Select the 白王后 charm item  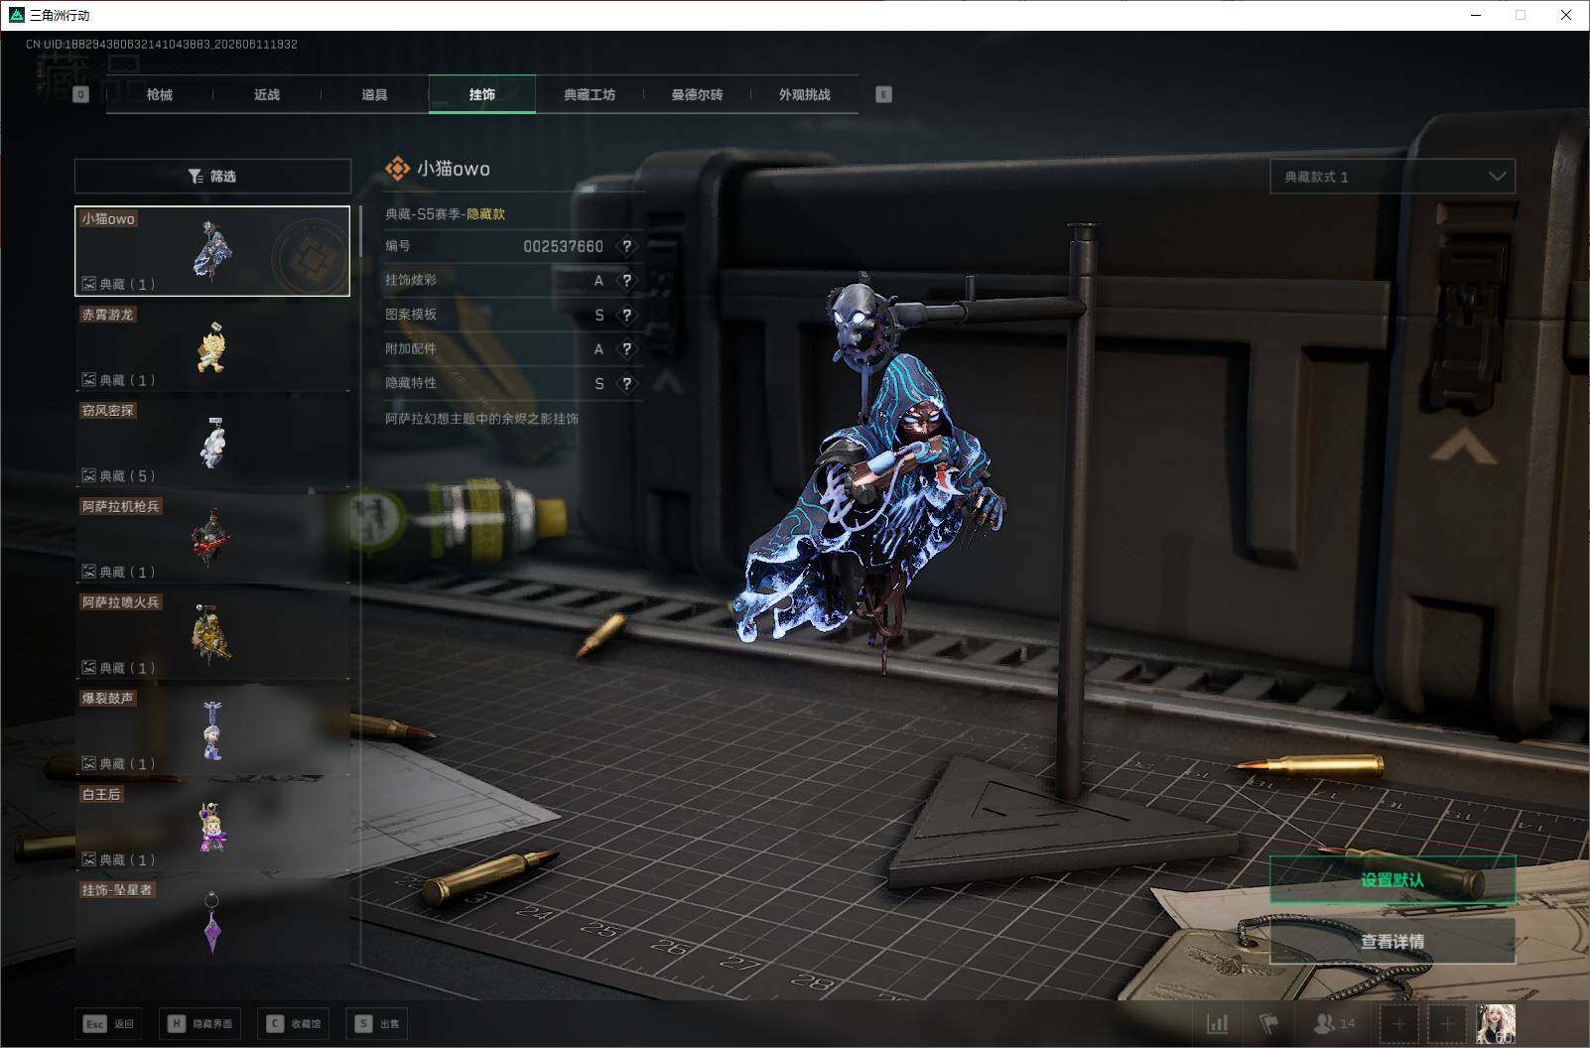click(212, 827)
